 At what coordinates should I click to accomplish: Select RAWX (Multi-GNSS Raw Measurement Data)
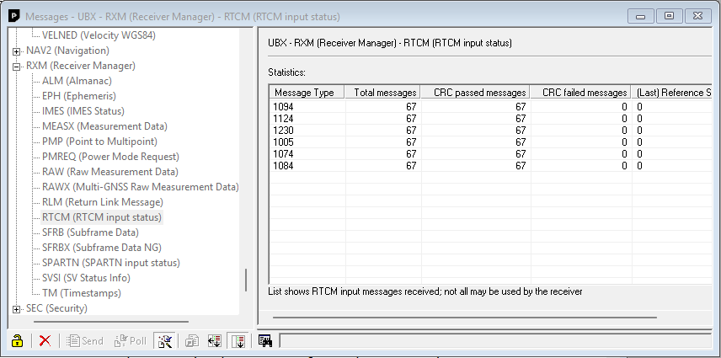click(141, 187)
